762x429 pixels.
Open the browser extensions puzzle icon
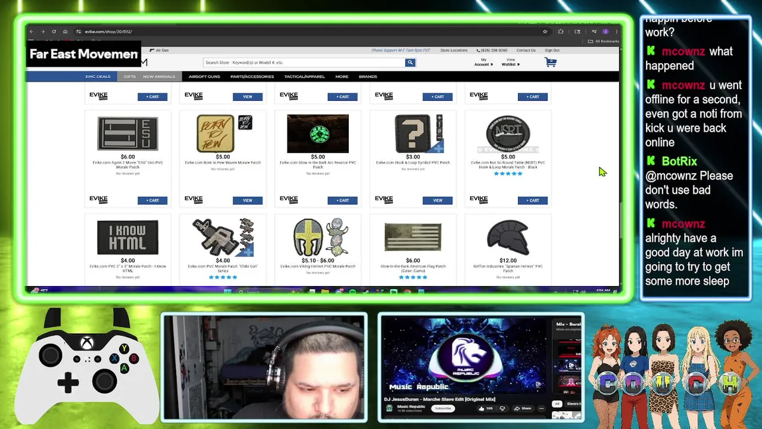click(561, 32)
